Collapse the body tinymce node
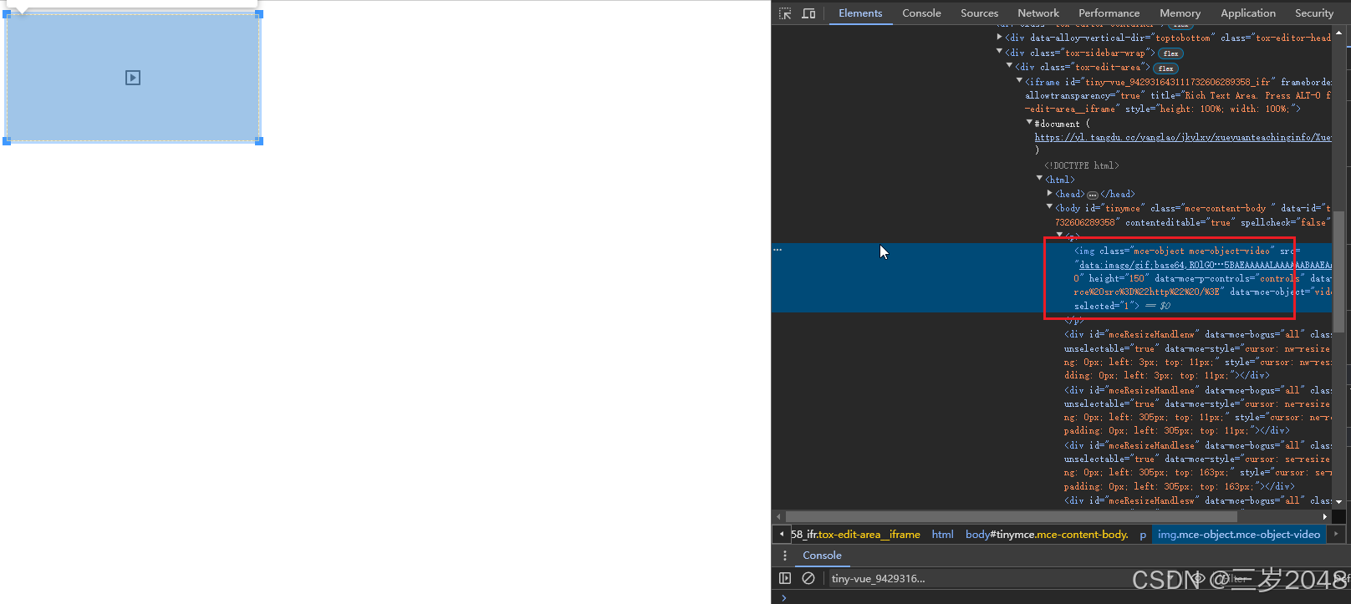Viewport: 1351px width, 604px height. pos(1049,207)
